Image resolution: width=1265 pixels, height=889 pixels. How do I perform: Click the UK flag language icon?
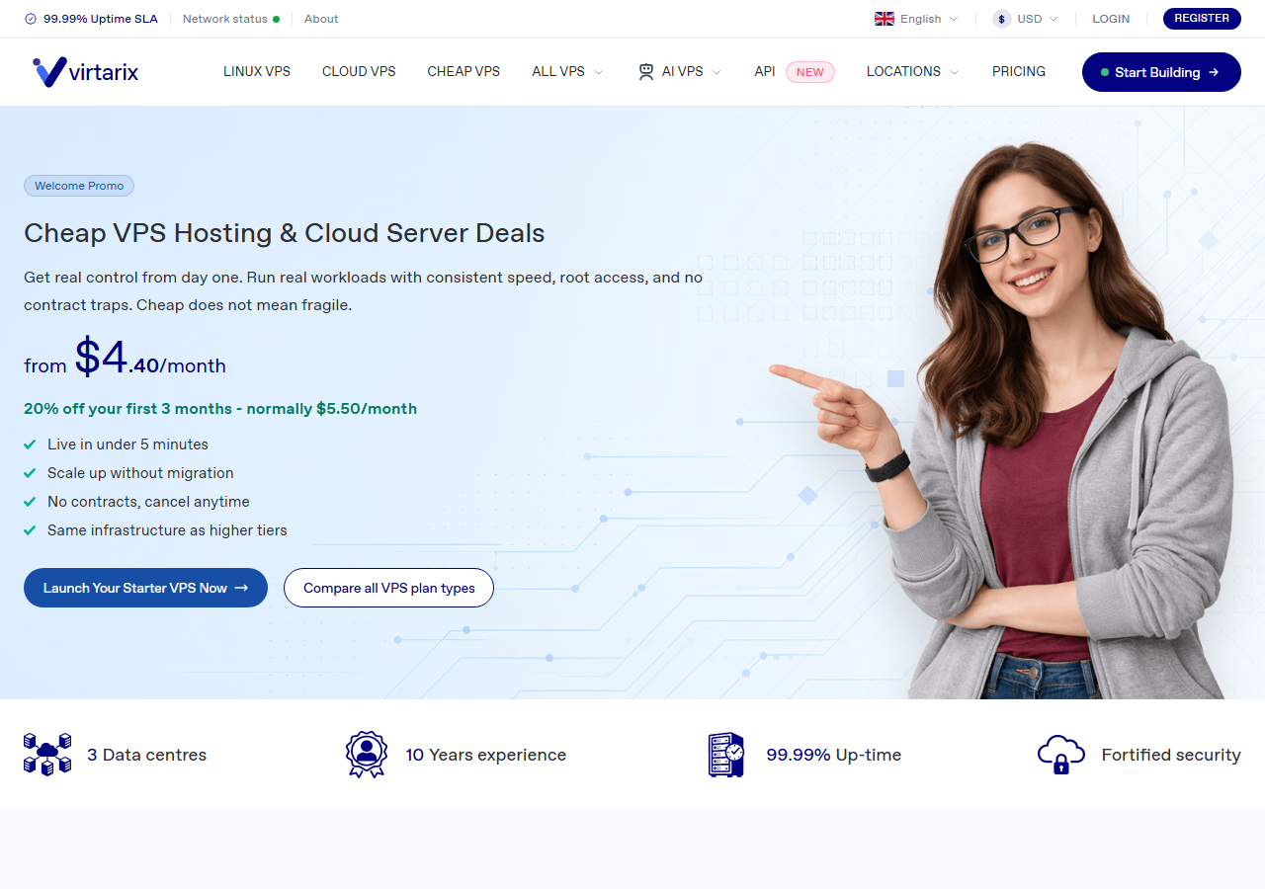click(885, 19)
